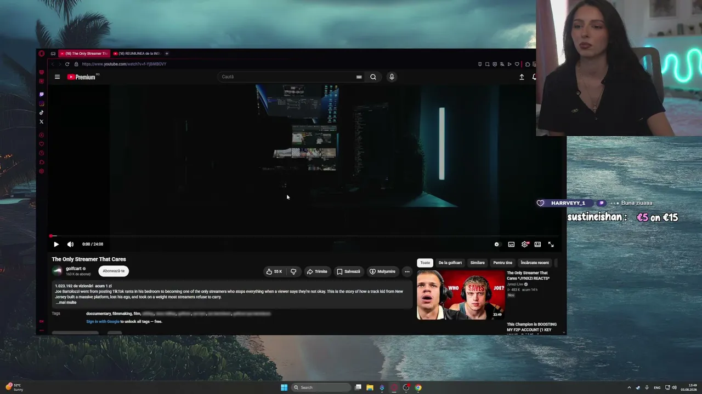Open Opera sidebar settings gear

(42, 171)
